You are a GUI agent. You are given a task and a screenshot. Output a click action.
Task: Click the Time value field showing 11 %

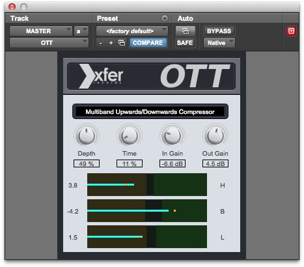[130, 163]
